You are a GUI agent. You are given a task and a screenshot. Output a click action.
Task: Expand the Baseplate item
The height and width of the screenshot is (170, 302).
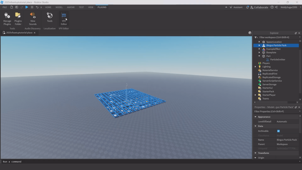tap(259, 53)
